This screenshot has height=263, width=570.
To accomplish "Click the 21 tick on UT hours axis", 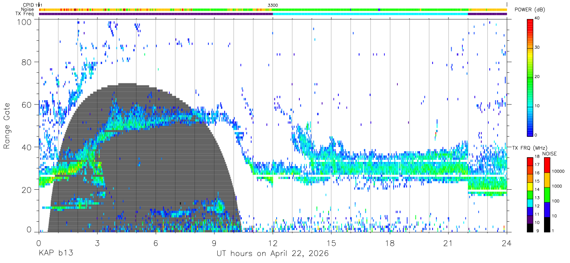I will pos(448,244).
